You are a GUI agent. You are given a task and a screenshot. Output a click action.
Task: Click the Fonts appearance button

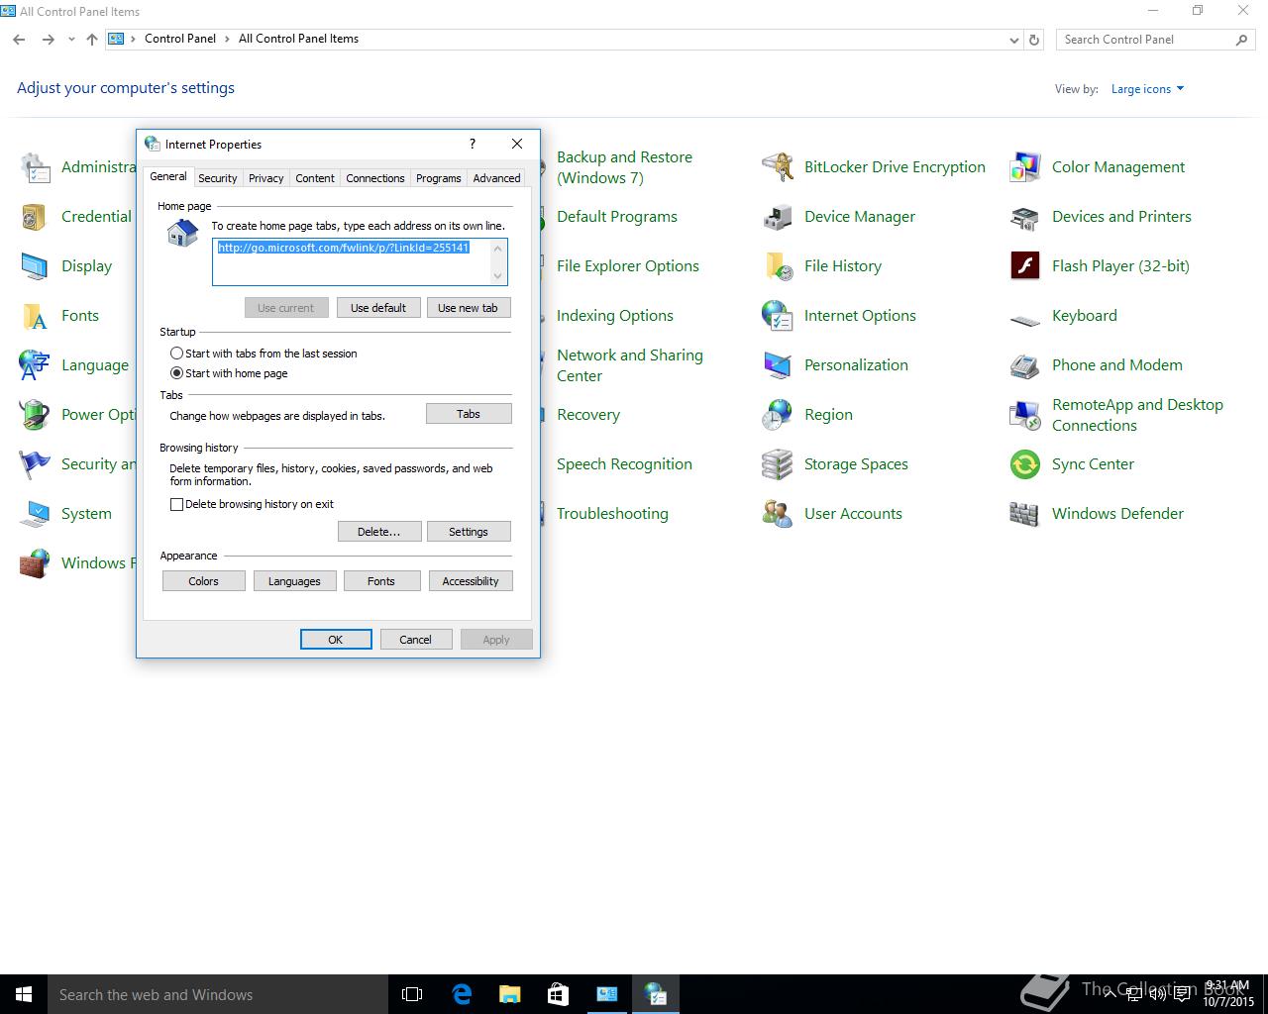(381, 581)
